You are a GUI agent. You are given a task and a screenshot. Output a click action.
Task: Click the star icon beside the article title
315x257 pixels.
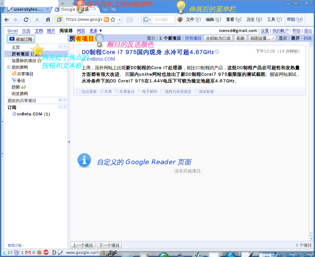point(78,52)
